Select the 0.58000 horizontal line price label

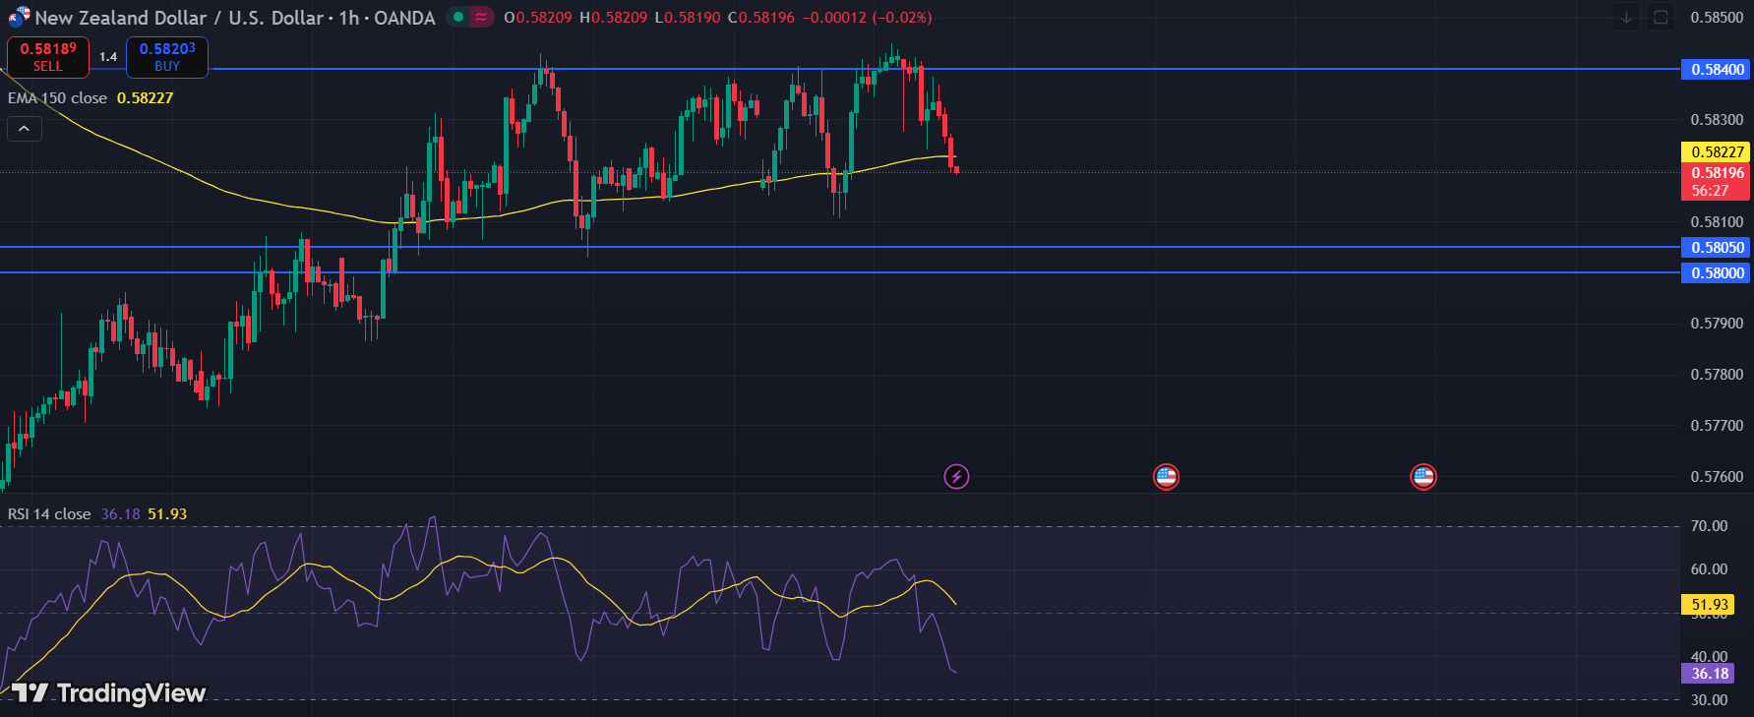[1717, 273]
